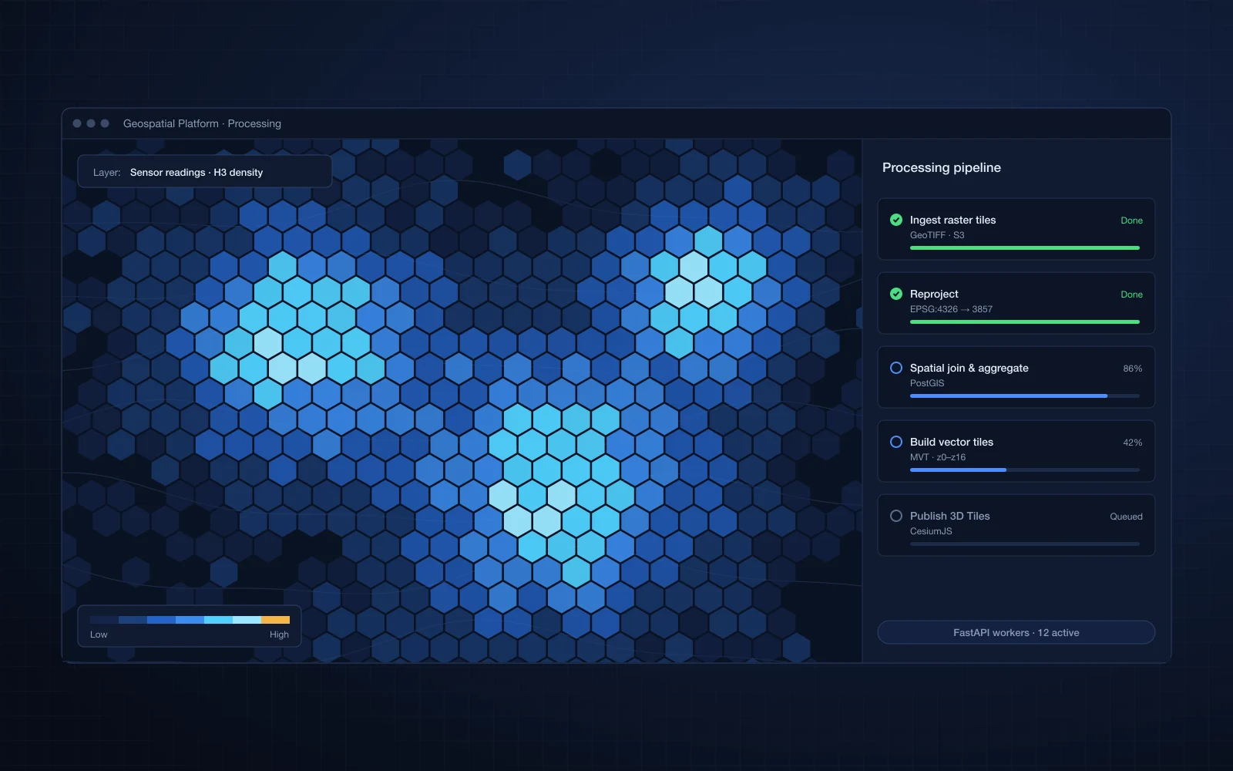Click the grey circle icon for Publish 3D Tiles
This screenshot has width=1233, height=771.
(x=896, y=516)
